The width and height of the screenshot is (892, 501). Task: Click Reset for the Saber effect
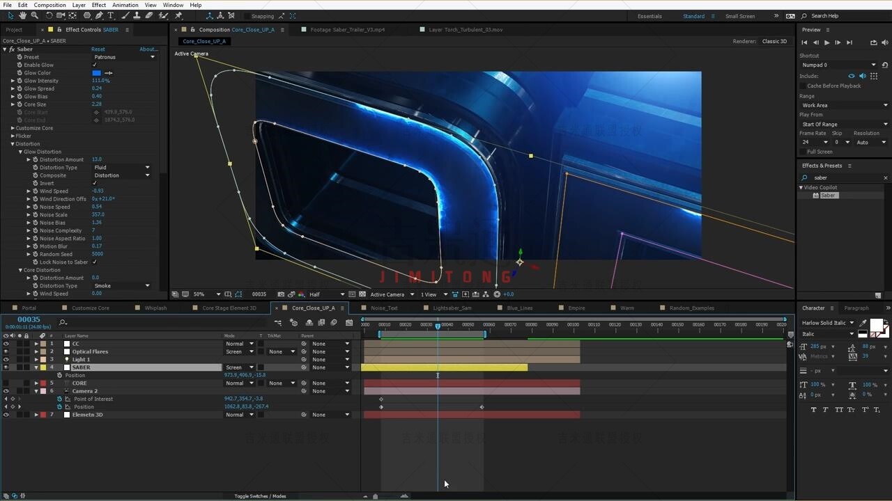click(x=98, y=49)
